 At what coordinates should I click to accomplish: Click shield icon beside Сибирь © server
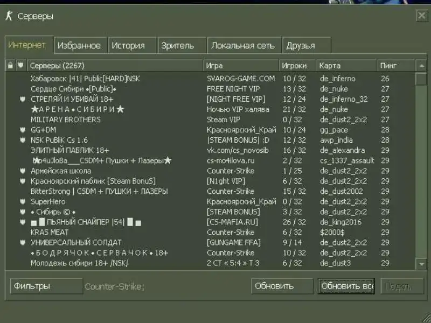[23, 212]
